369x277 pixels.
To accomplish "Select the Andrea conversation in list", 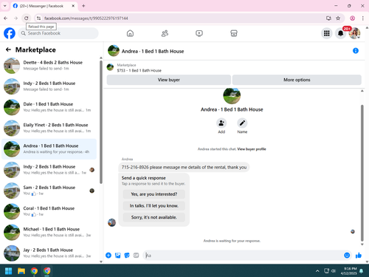I will (x=49, y=148).
